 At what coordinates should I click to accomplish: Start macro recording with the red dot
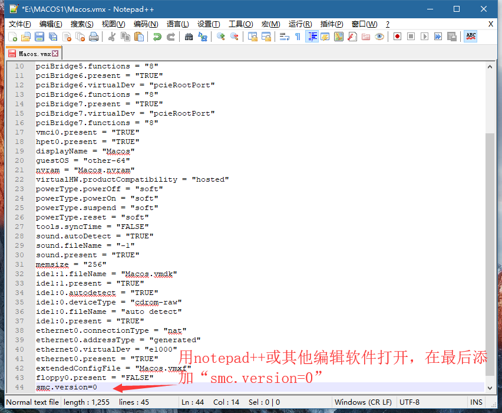(x=398, y=37)
